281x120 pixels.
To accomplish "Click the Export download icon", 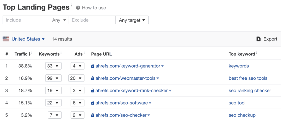I will 258,39.
